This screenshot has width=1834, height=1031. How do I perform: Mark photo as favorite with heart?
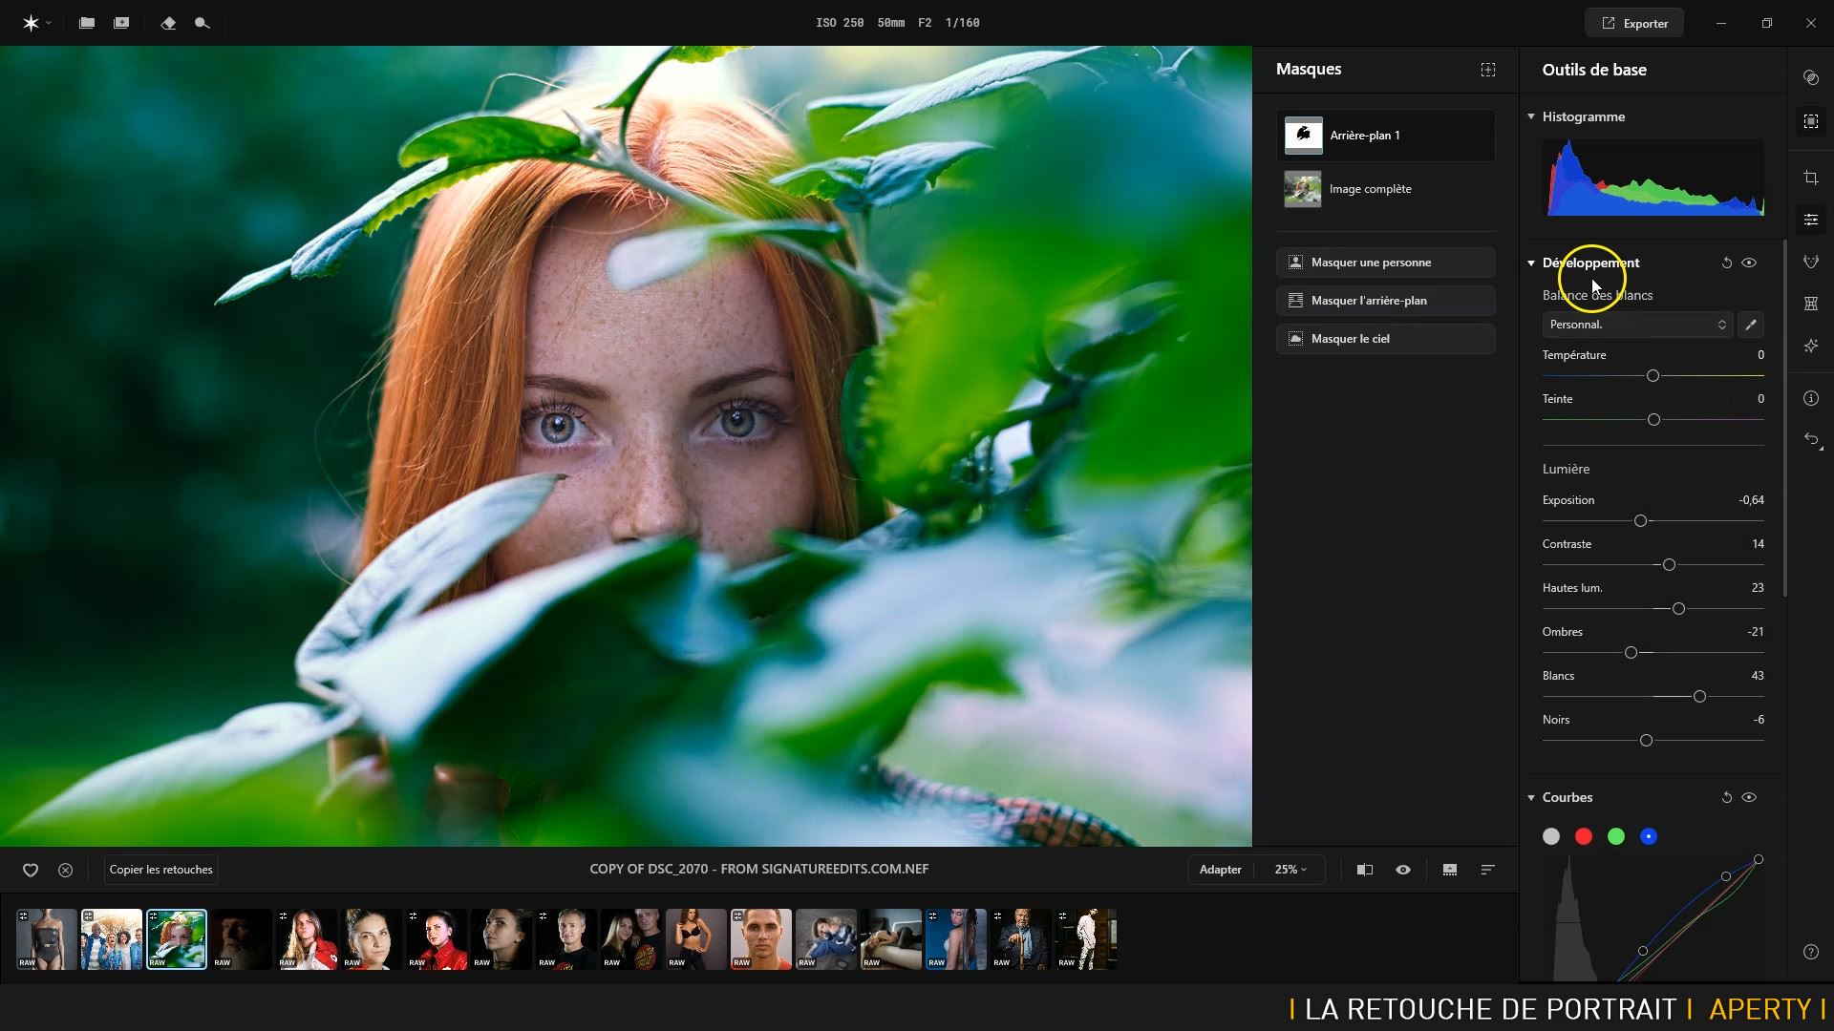pos(31,870)
